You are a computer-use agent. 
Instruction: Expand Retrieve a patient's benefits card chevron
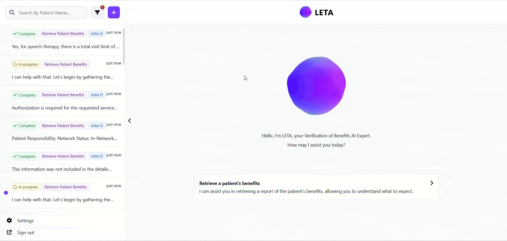pyautogui.click(x=431, y=183)
